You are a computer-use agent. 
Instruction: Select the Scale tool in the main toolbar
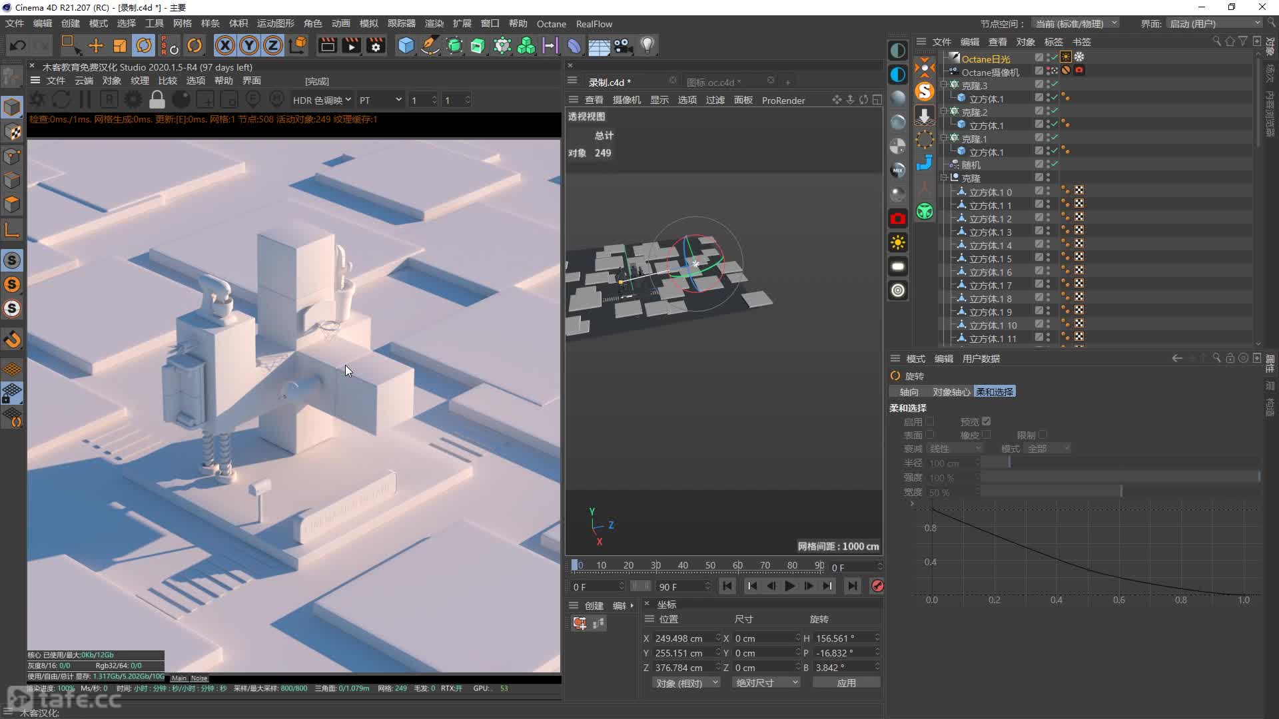point(120,45)
